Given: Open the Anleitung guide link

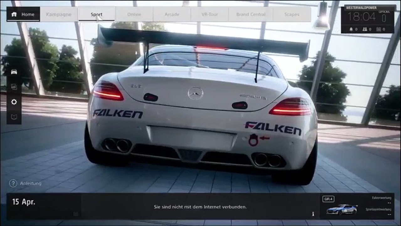Looking at the screenshot, I should coord(31,183).
